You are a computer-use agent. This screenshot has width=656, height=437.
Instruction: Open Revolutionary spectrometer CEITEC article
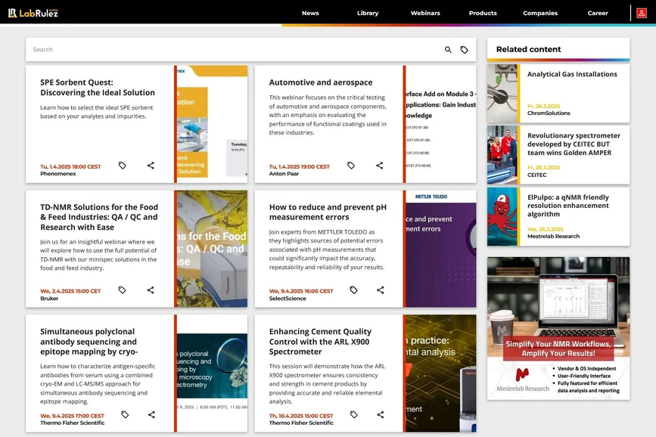[x=574, y=144]
